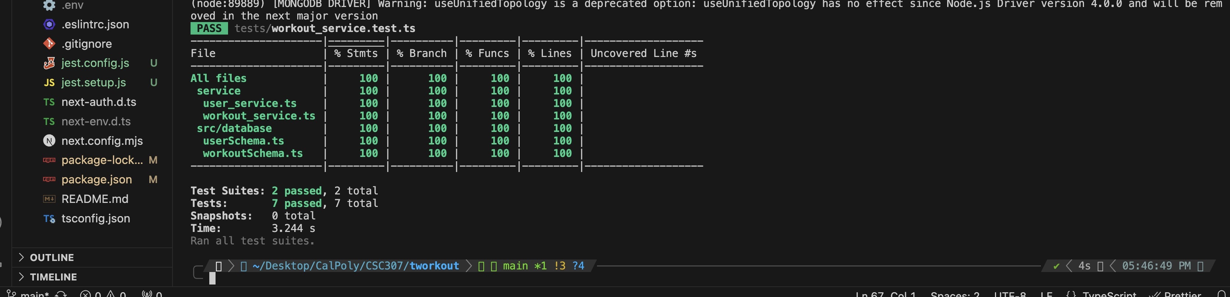The image size is (1230, 297).
Task: Click the synchronize changes icon in status bar
Action: 61,294
